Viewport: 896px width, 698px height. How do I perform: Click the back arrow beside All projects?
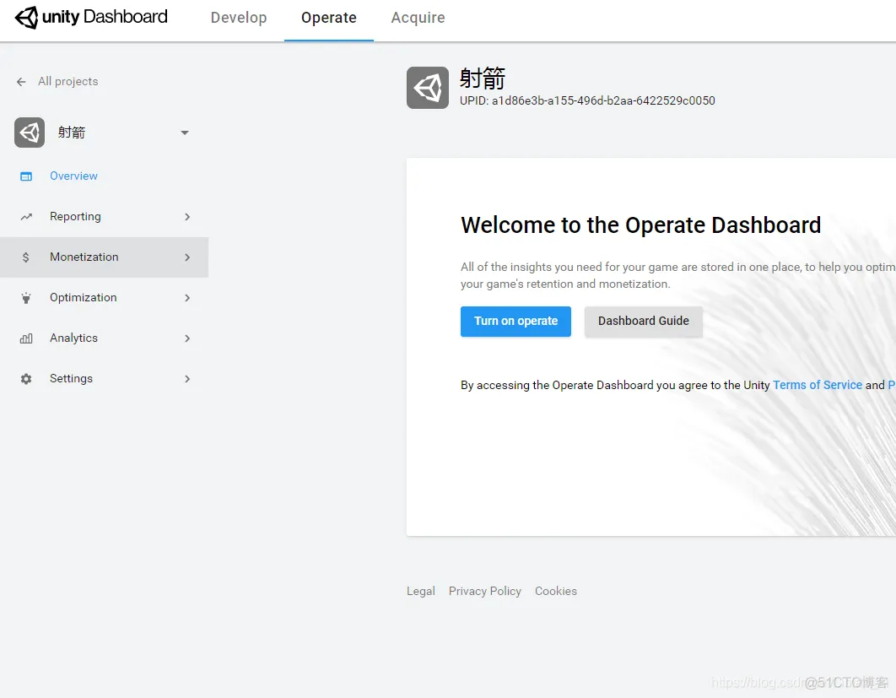[x=21, y=82]
